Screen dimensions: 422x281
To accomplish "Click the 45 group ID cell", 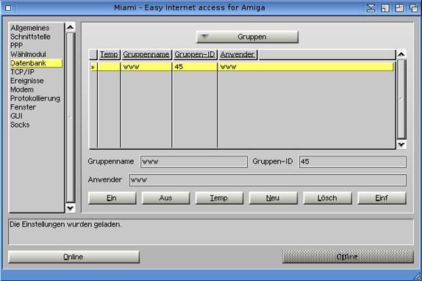I will tap(195, 67).
